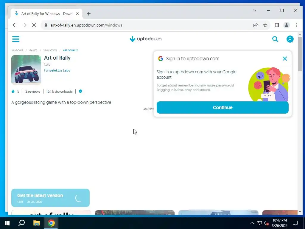Expand the tab search dropdown

[254, 10]
